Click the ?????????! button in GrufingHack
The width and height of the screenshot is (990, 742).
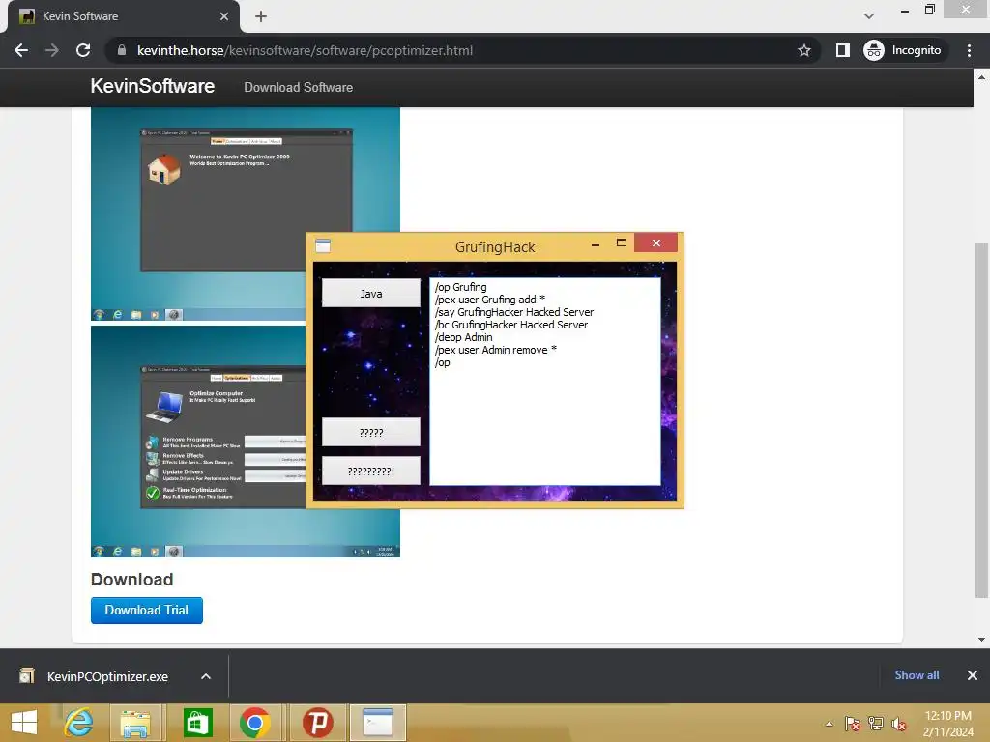click(x=370, y=471)
